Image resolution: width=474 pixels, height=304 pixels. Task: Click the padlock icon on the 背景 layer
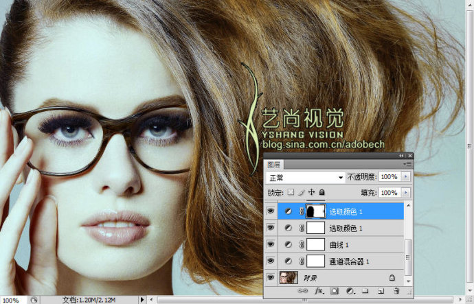[392, 277]
